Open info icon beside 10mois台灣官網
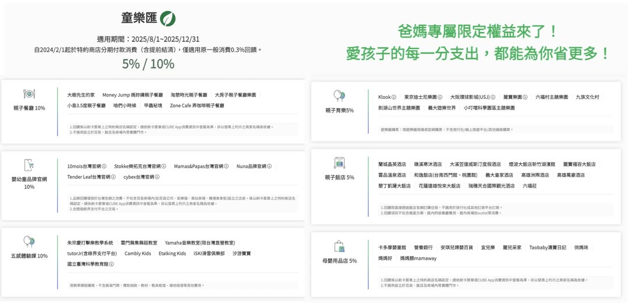The image size is (630, 307). click(x=104, y=167)
